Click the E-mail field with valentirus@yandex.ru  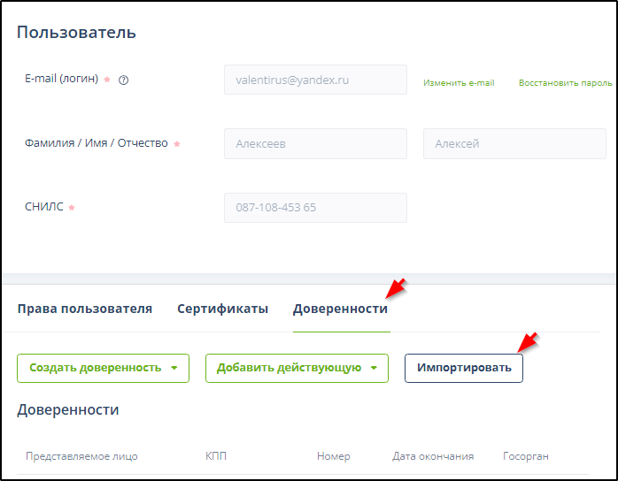[x=315, y=80]
